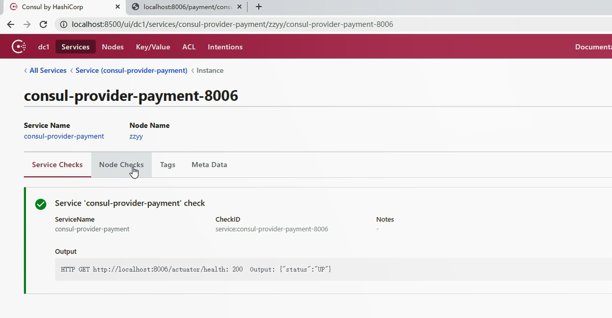Click the Consul logo icon in header
This screenshot has height=318, width=612.
pyautogui.click(x=18, y=46)
